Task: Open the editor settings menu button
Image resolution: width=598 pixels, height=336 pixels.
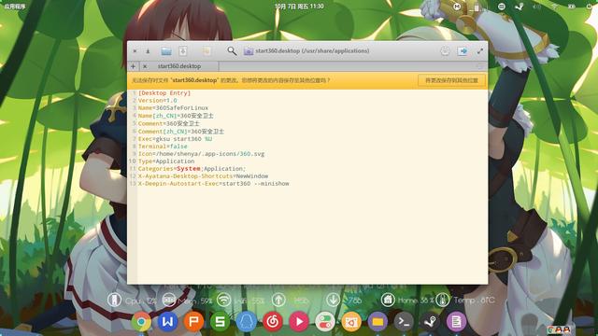Action: pos(445,51)
